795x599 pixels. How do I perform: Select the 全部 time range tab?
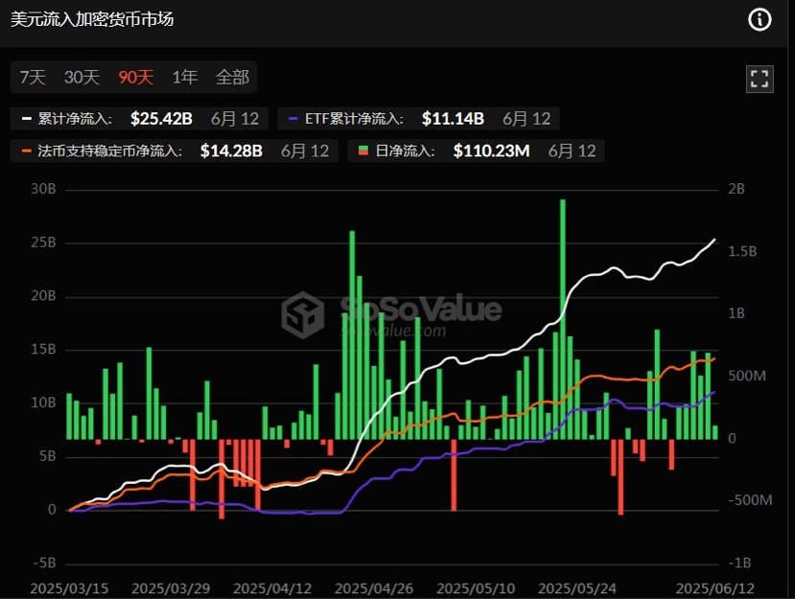point(232,78)
